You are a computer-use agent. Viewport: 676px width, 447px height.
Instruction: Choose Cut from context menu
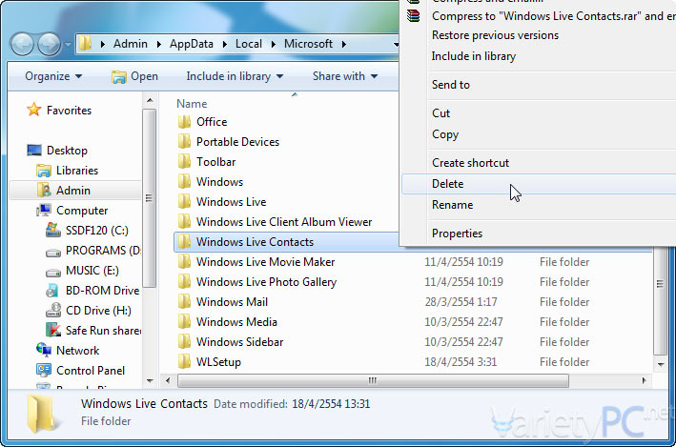tap(441, 113)
